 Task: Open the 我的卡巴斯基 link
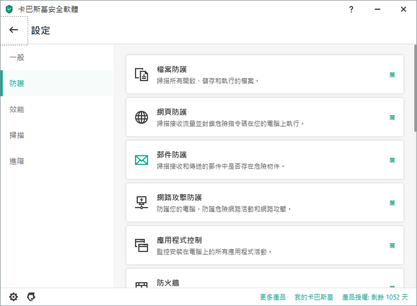(x=314, y=297)
